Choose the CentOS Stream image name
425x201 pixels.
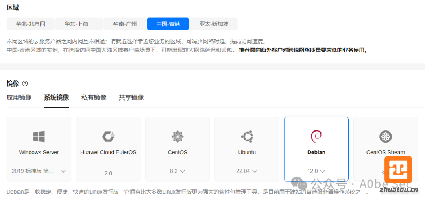point(385,152)
